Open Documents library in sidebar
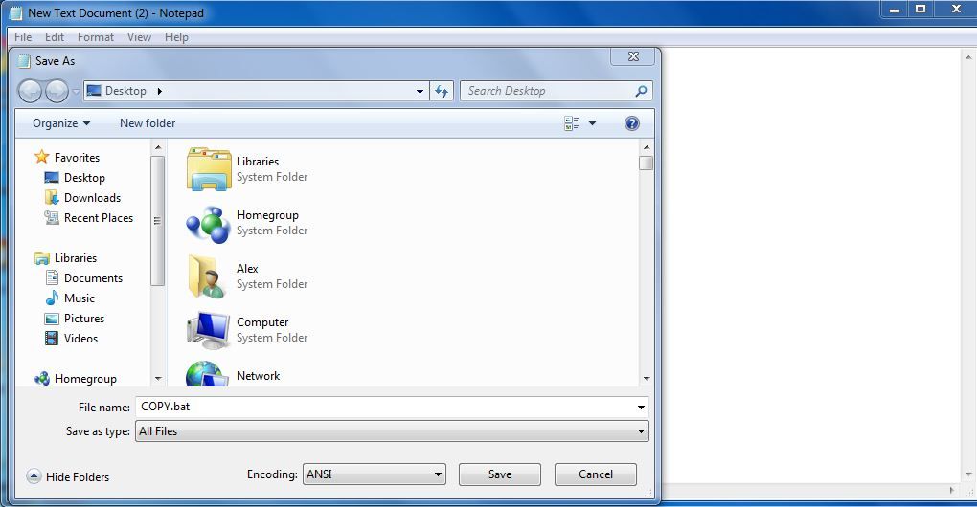 point(93,278)
